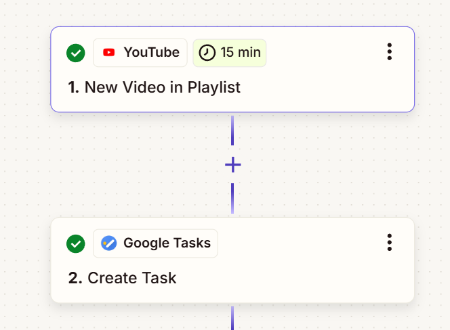Select the step number 1. label

tap(73, 87)
